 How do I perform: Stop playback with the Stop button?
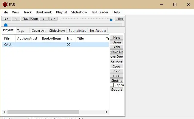(35, 19)
